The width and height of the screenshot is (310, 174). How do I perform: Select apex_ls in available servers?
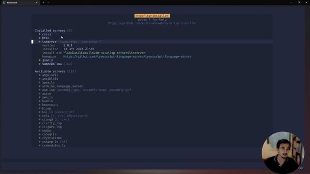coord(48,83)
